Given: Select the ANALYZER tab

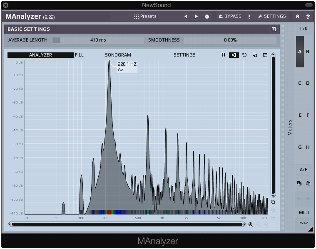Looking at the screenshot, I should 40,55.
